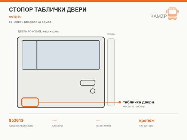Screen dimensions: 187x140
Task: Click the pillar shape in the diagram
Action: click(111, 72)
